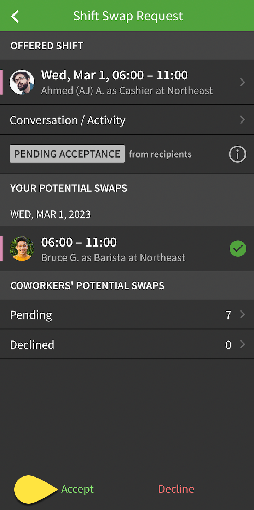The width and height of the screenshot is (254, 510).
Task: View the Your Potential Swaps section header
Action: tap(69, 188)
